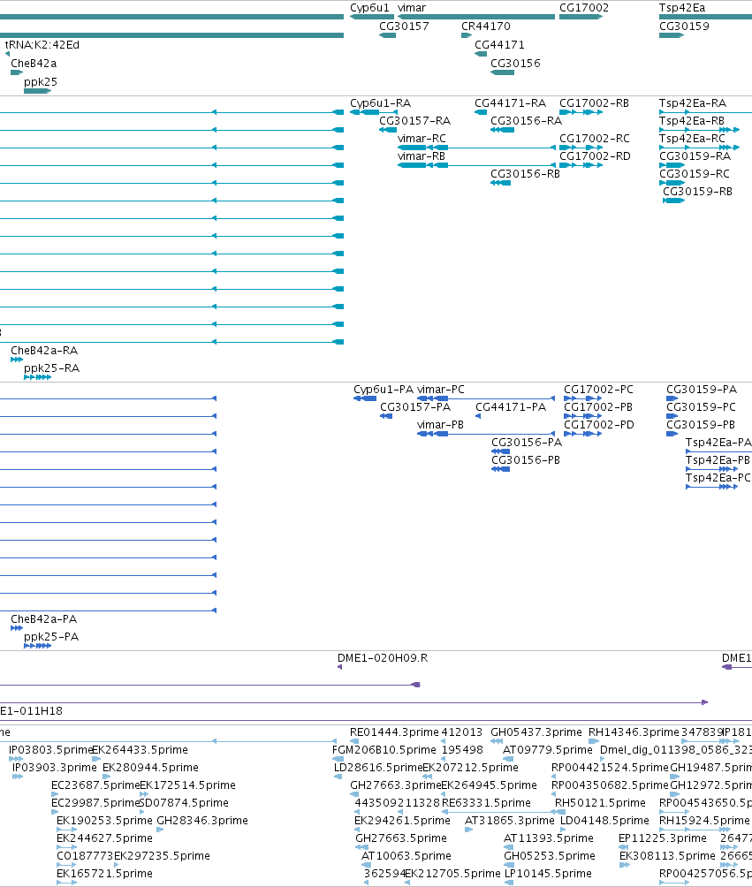Click the Cyp6u1 gene label in top track
Viewport: 752px width, 887px height.
click(x=369, y=8)
